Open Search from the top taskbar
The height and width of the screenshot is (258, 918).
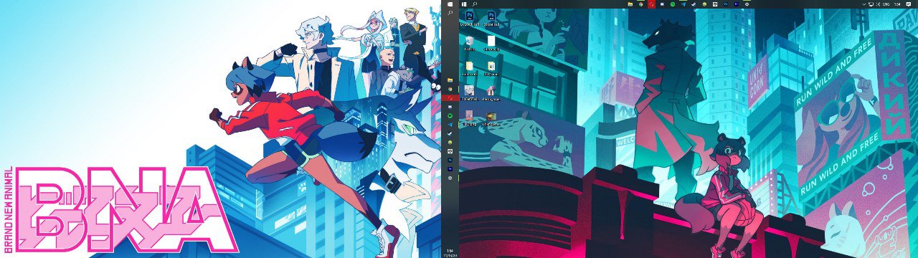coord(475,4)
